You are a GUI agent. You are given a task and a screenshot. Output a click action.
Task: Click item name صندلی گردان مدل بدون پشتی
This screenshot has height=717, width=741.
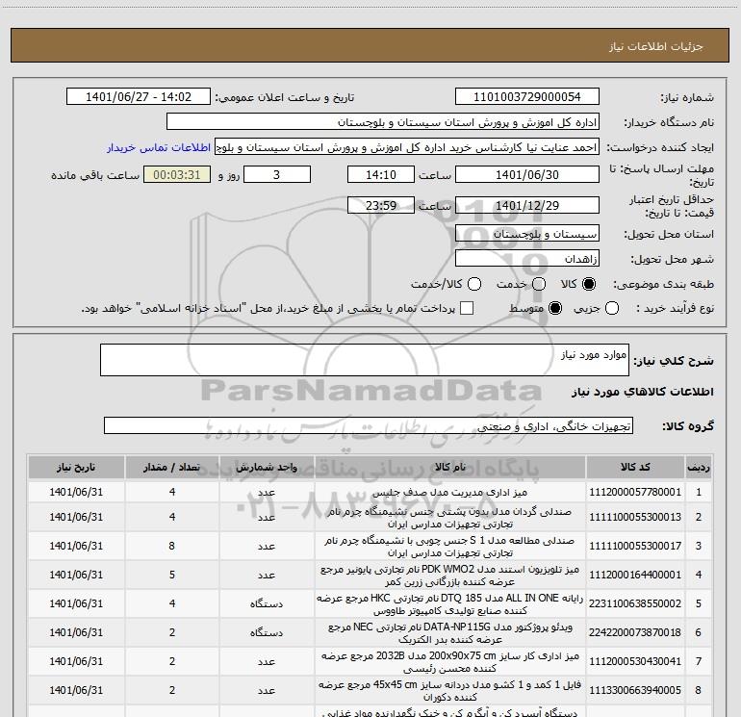coord(450,517)
